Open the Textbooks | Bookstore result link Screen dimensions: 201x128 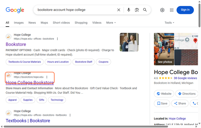[x=28, y=121]
